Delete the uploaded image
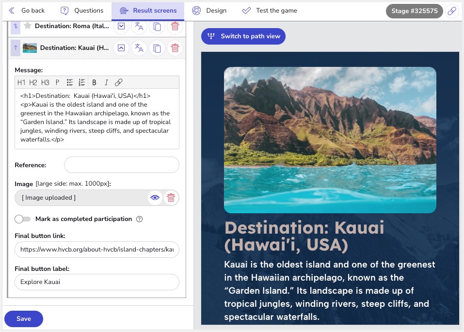Image resolution: width=464 pixels, height=332 pixels. 171,198
